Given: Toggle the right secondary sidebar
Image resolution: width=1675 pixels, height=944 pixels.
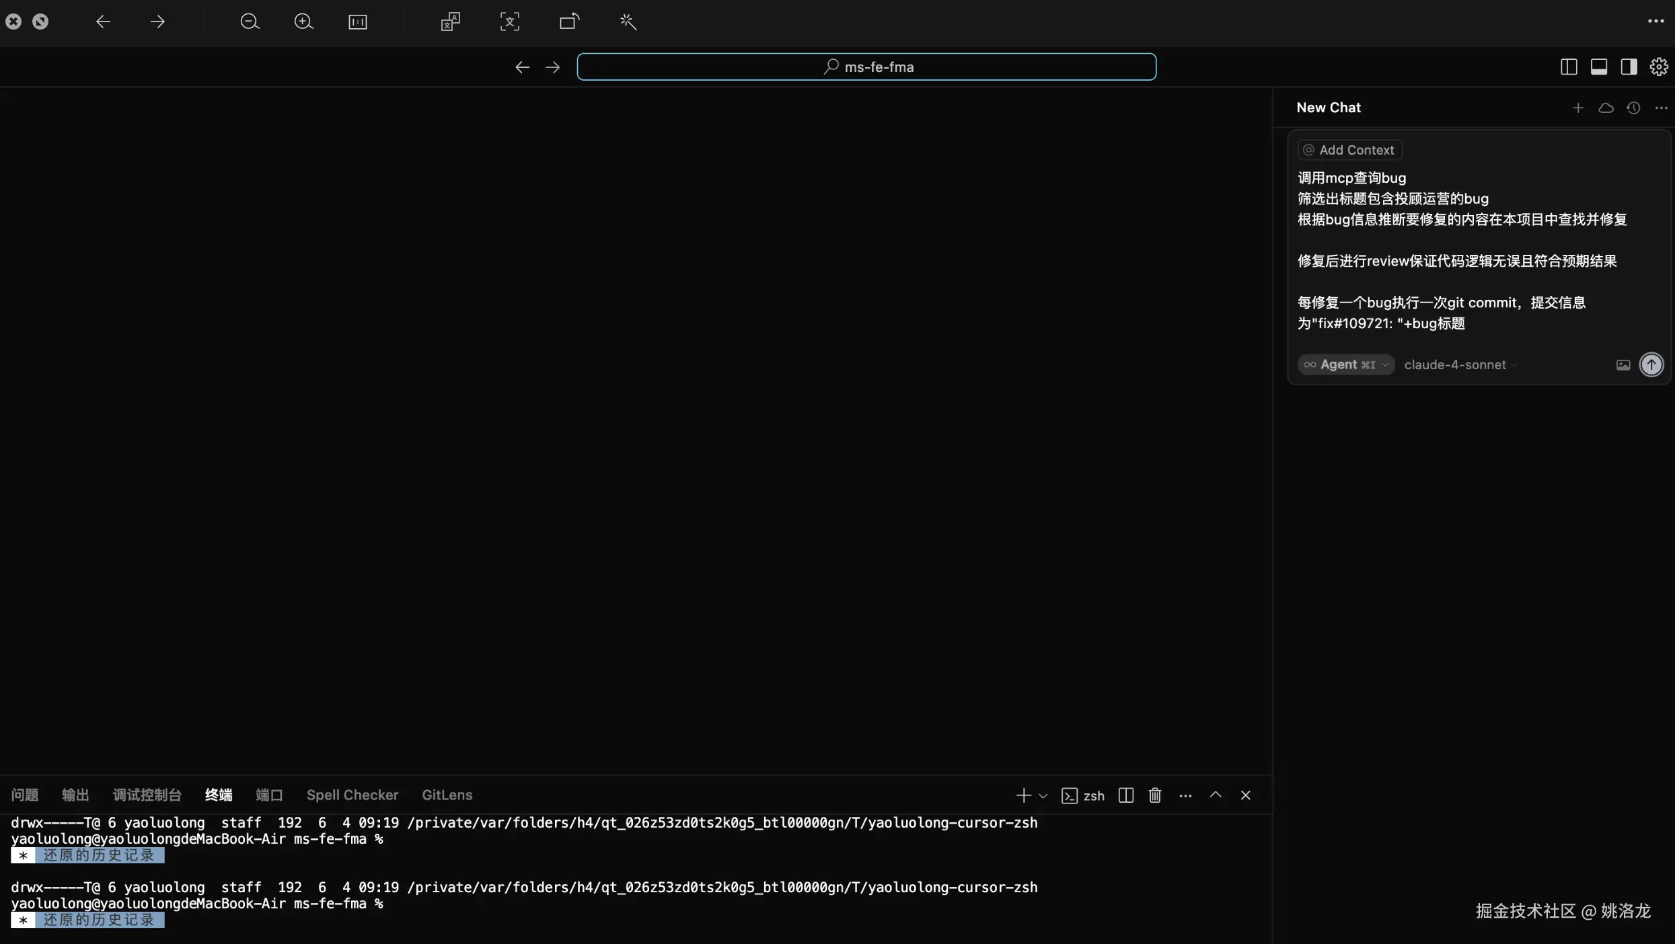Looking at the screenshot, I should [x=1629, y=67].
